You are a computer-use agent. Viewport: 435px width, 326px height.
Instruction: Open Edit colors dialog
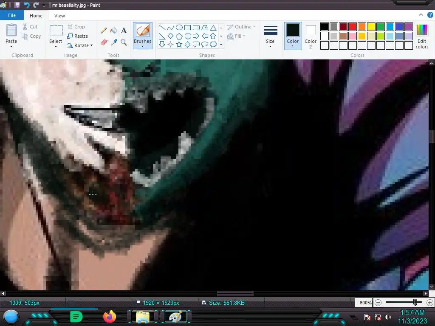422,36
